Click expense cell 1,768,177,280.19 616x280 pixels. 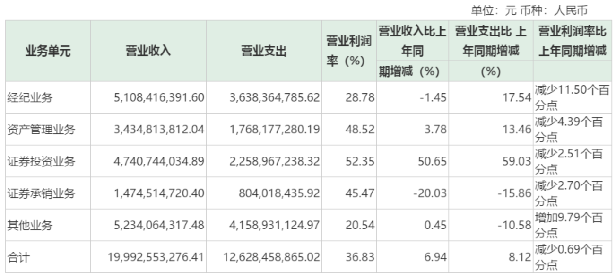[274, 130]
